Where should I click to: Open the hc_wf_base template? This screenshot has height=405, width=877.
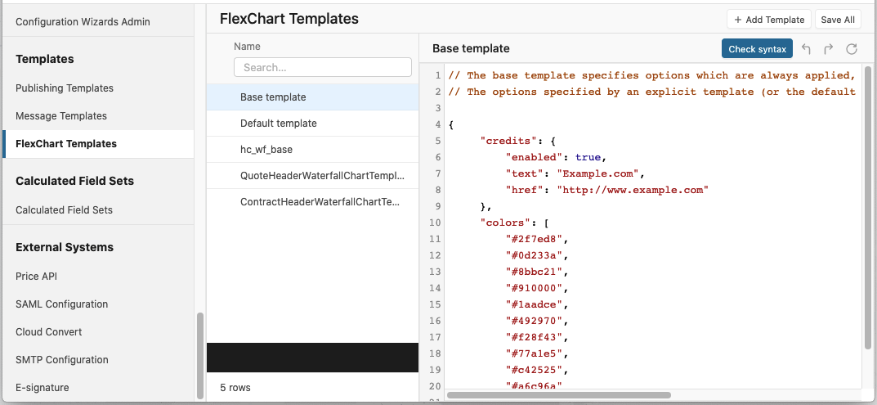coord(313,150)
